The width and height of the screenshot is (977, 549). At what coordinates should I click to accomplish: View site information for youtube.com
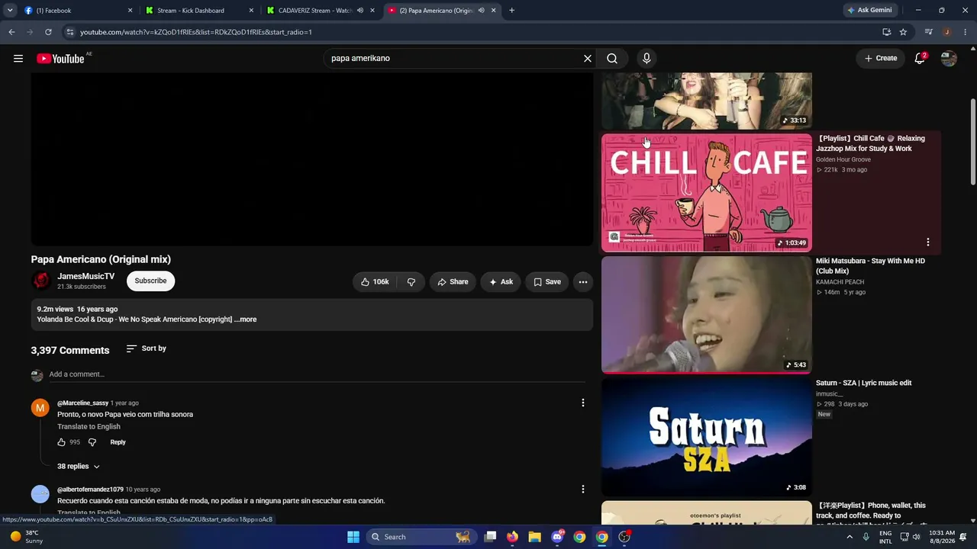pos(69,32)
